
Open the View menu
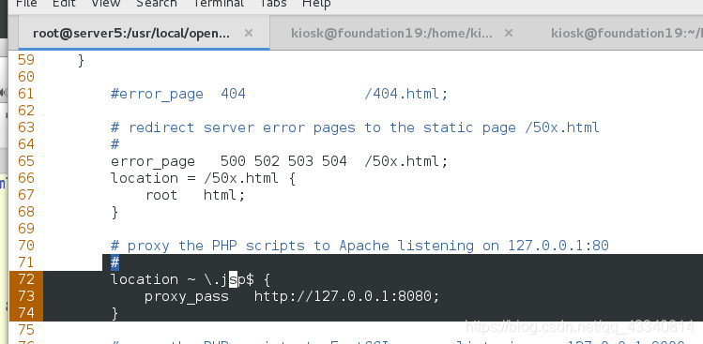point(106,4)
